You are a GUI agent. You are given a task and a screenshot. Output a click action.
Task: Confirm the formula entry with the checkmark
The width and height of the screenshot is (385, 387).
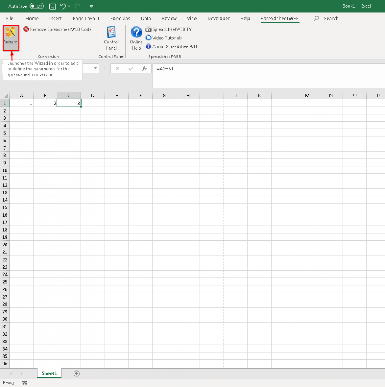click(131, 68)
